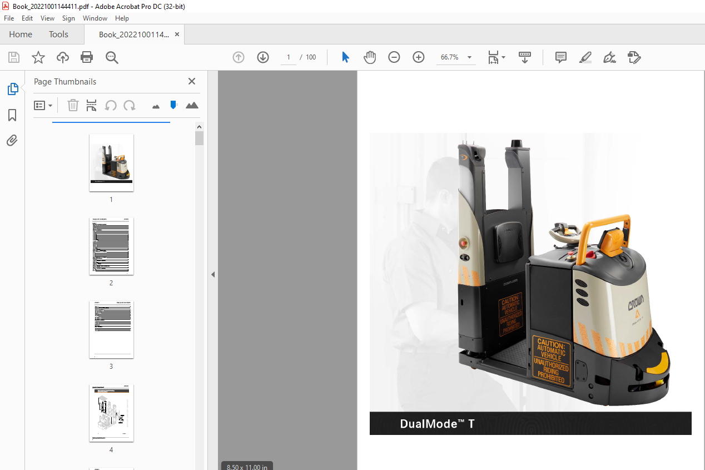Zoom in with plus button

(419, 57)
